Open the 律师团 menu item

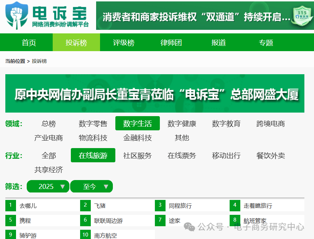171,43
